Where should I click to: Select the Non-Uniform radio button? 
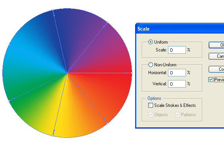click(151, 65)
